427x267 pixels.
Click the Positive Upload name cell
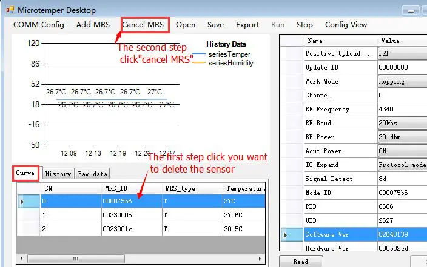(341, 53)
